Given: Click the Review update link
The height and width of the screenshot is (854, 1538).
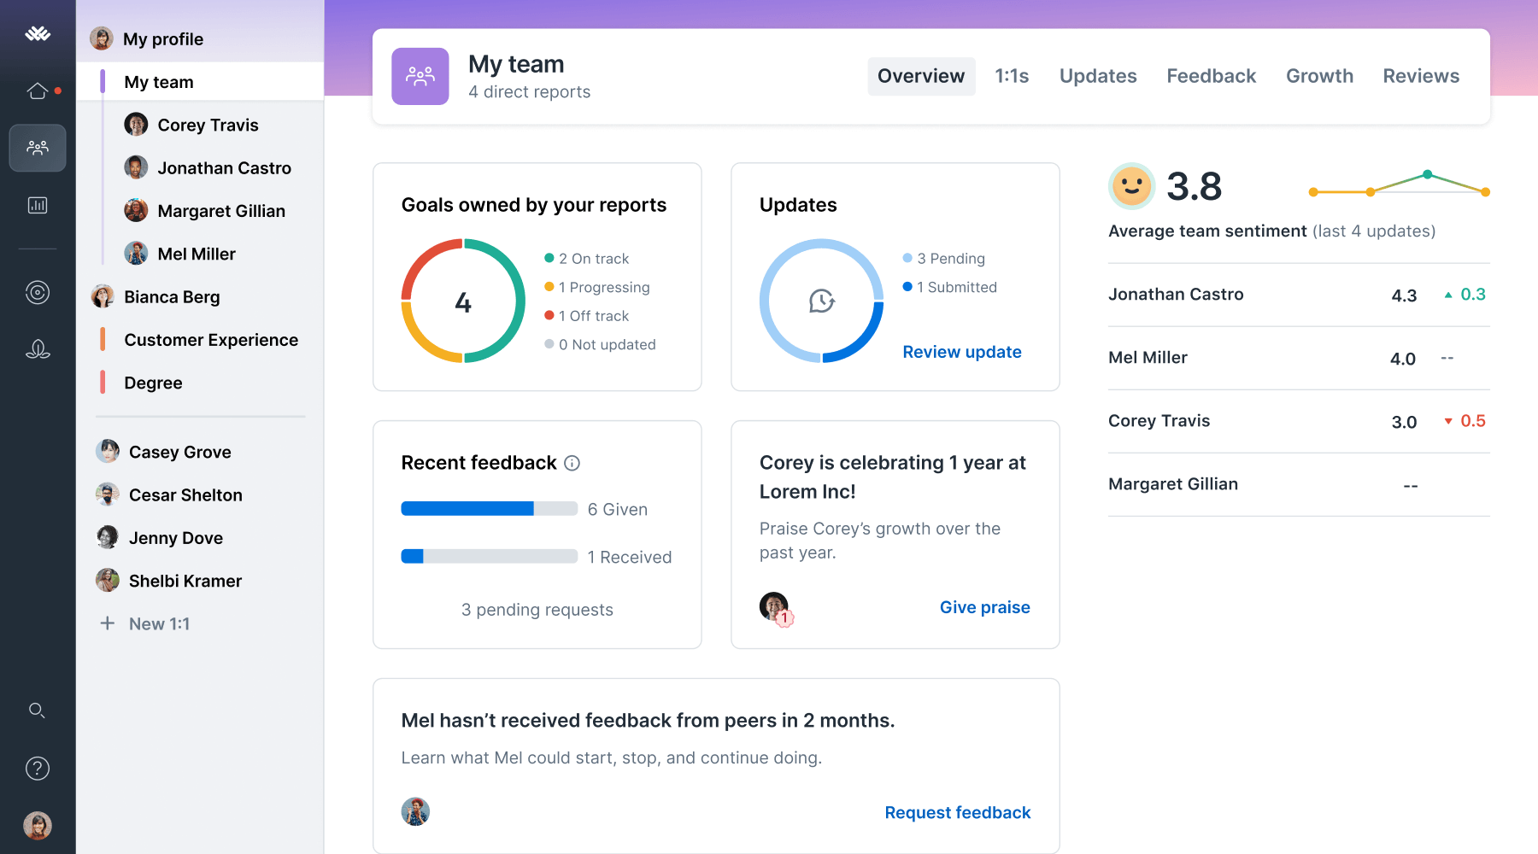Looking at the screenshot, I should tap(961, 352).
